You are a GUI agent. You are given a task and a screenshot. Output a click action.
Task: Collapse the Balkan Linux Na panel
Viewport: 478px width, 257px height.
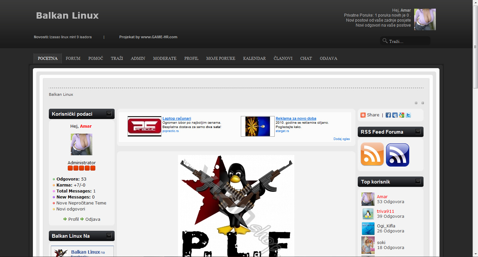click(x=109, y=235)
